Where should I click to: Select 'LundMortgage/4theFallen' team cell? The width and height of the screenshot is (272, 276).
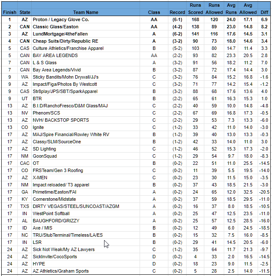pyautogui.click(x=85, y=34)
